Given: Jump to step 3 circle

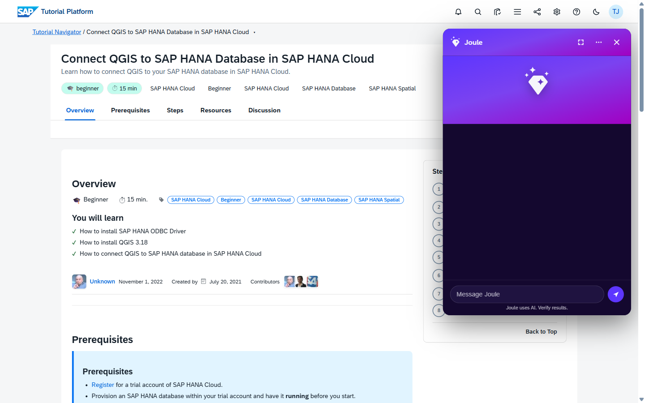Looking at the screenshot, I should tap(439, 224).
